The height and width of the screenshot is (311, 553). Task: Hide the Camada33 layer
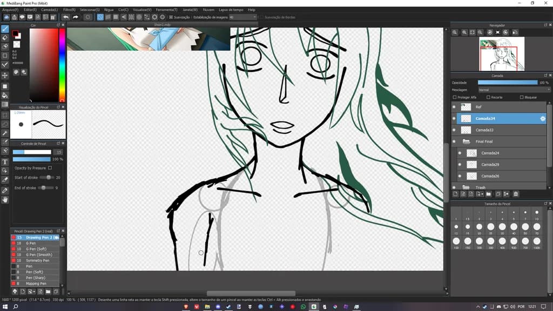454,130
